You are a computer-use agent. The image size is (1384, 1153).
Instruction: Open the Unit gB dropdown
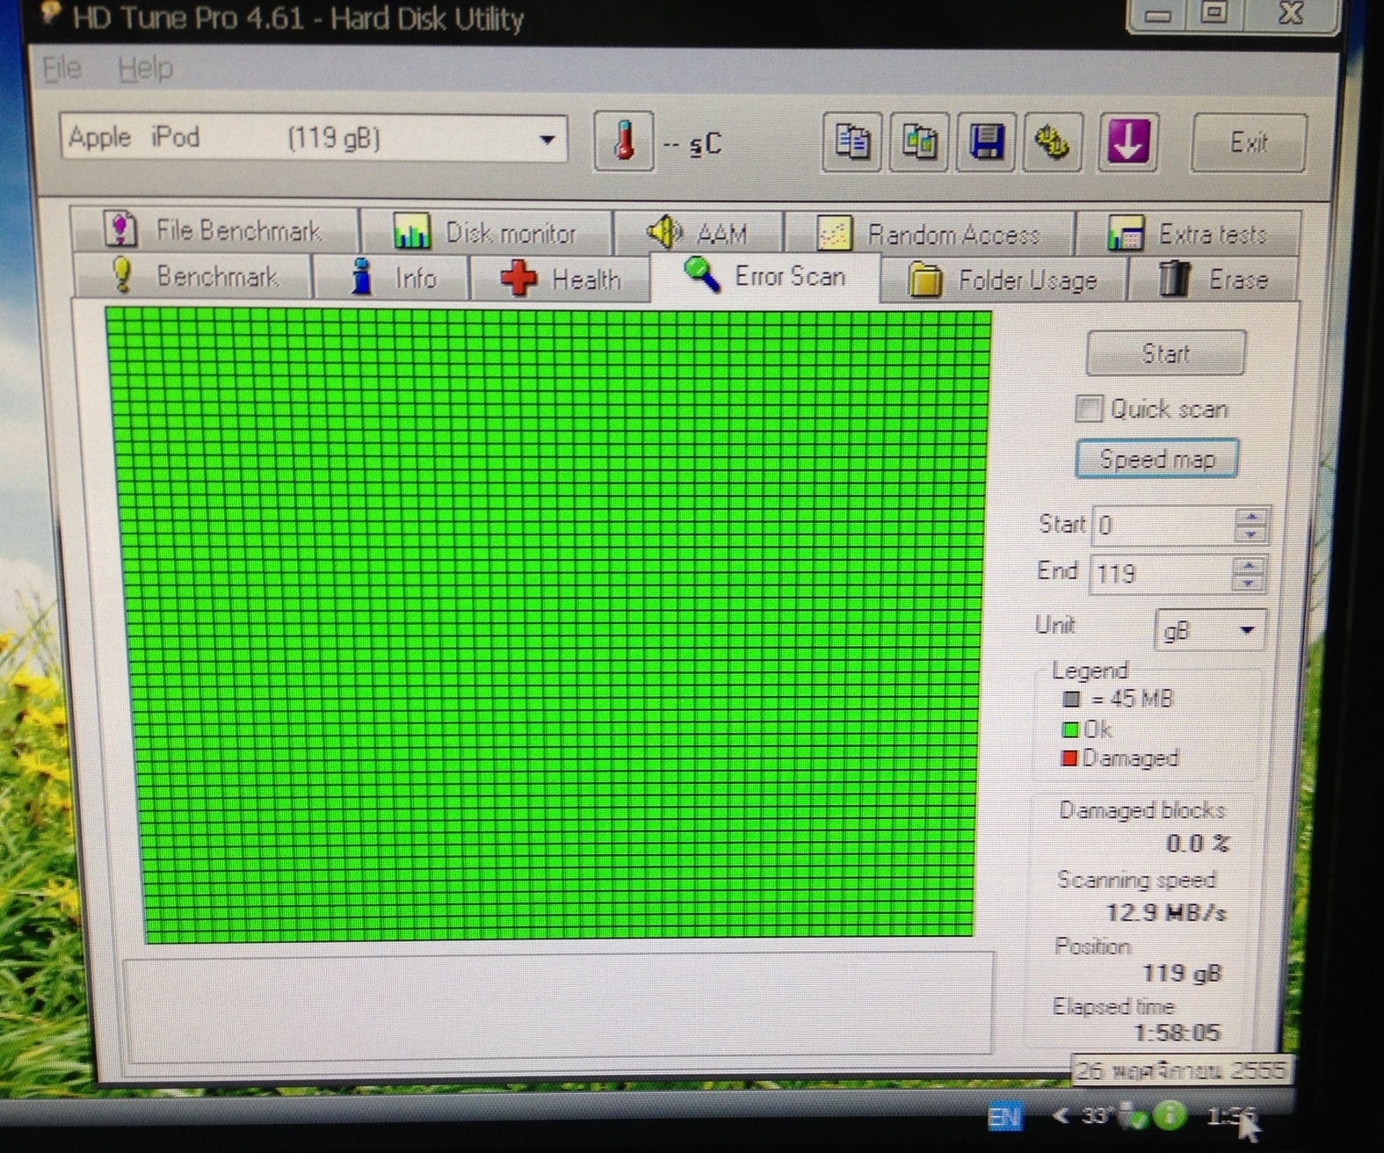(x=1245, y=630)
